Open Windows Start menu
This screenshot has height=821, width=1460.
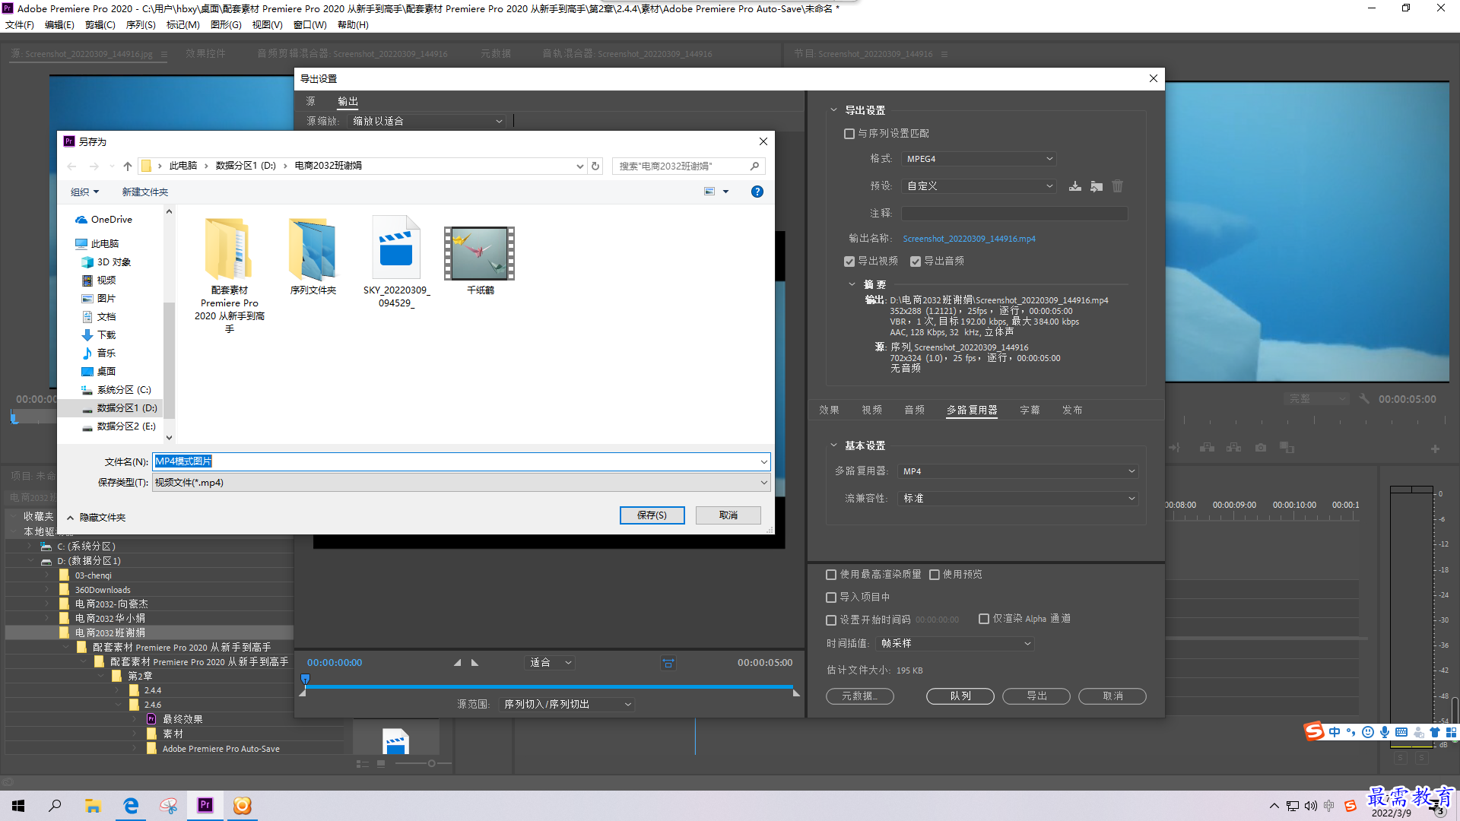[x=18, y=806]
